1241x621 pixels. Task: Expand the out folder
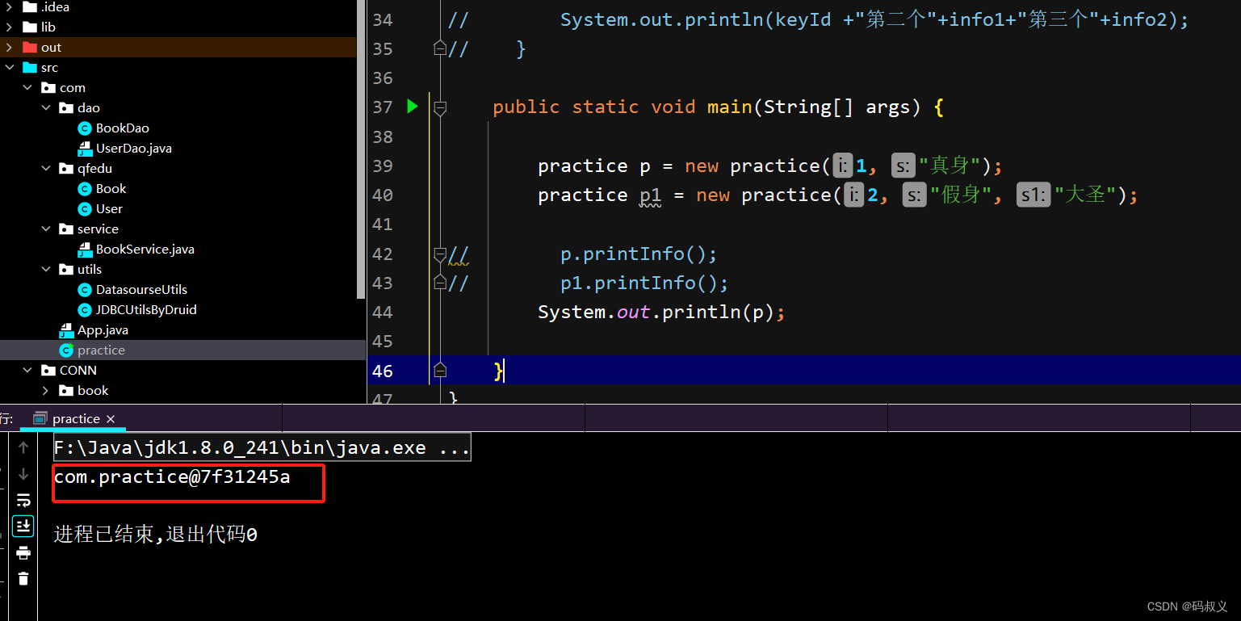pyautogui.click(x=9, y=48)
